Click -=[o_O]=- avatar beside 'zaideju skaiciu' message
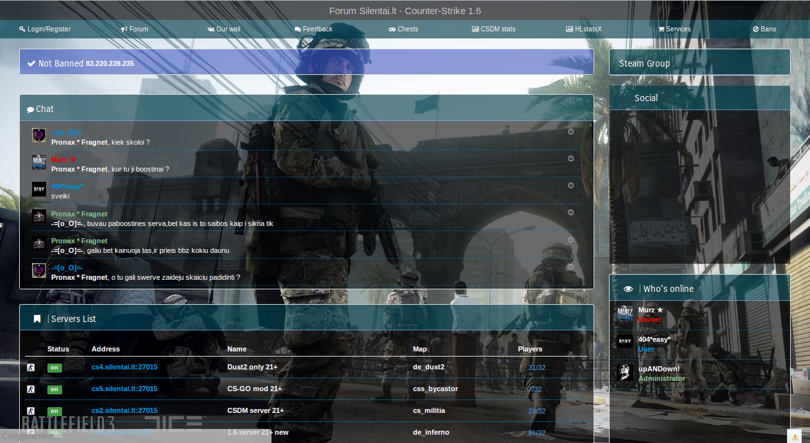The width and height of the screenshot is (810, 443). [x=39, y=270]
